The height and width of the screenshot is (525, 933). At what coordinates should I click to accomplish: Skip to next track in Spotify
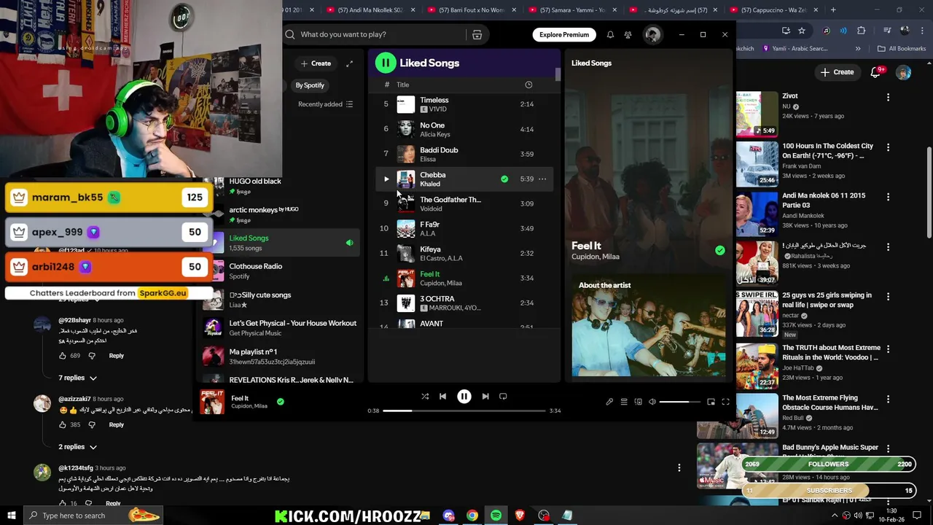tap(485, 396)
